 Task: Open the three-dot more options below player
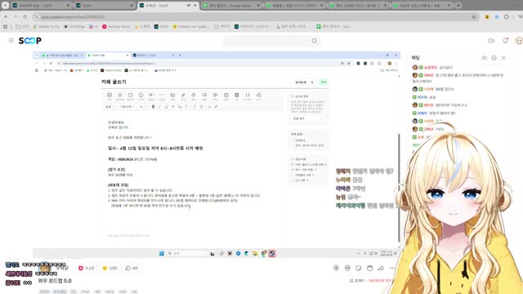pos(392,268)
